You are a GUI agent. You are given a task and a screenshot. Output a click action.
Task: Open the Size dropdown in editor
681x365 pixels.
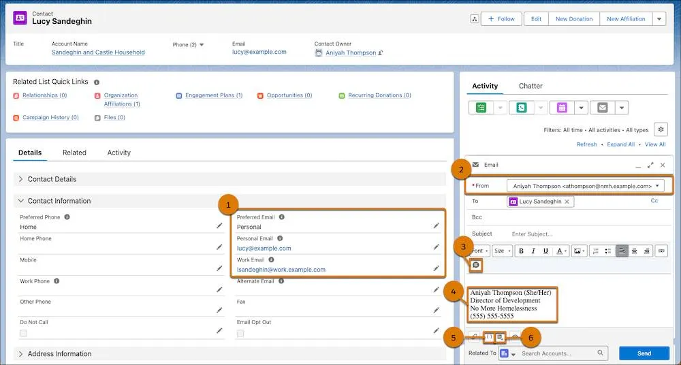[x=503, y=251]
